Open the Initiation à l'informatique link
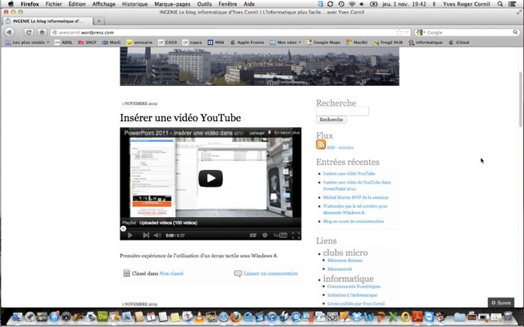524x327 pixels. [352, 295]
